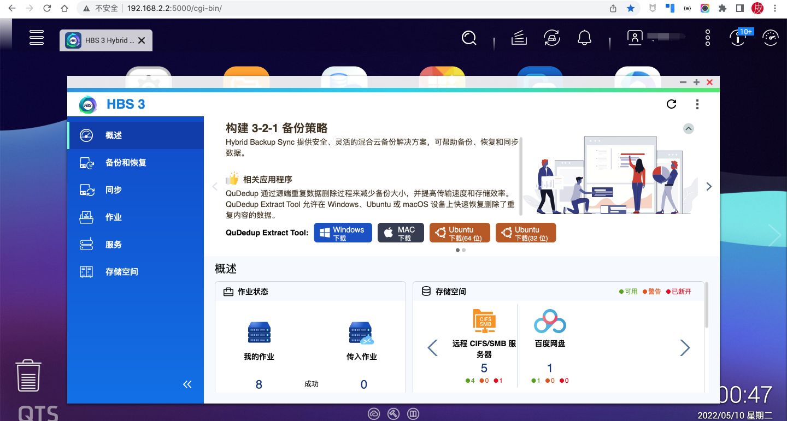Open the three-dot menu in HBS 3 header
This screenshot has width=787, height=421.
pos(697,104)
